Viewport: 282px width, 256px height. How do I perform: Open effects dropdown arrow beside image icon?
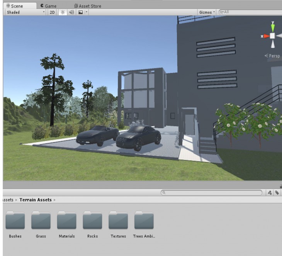click(86, 12)
